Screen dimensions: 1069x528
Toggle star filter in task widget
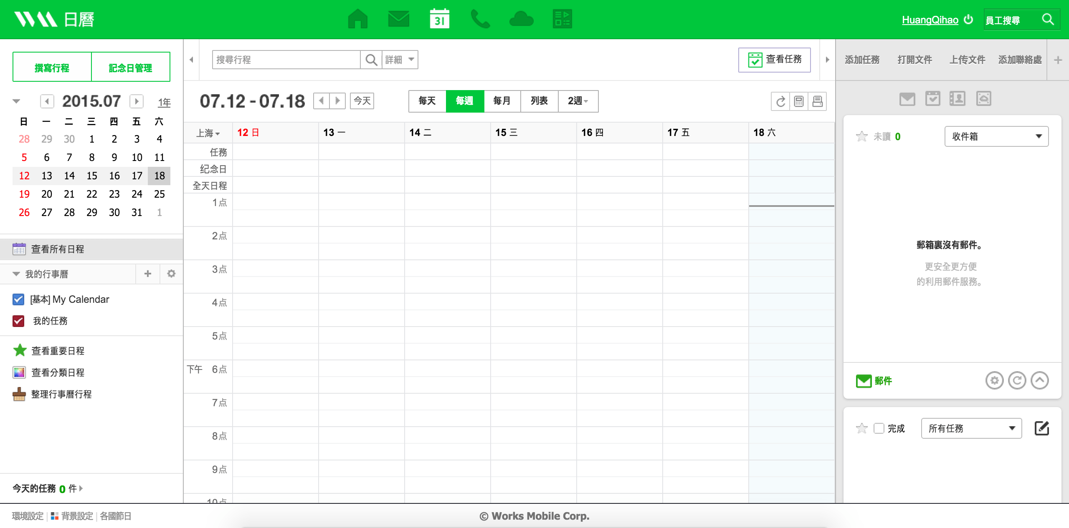coord(861,428)
